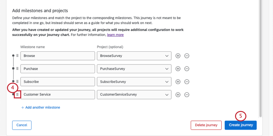
Task: Click the Subscribe milestone name field
Action: tap(58, 82)
